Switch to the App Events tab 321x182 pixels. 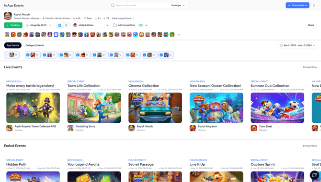point(12,45)
